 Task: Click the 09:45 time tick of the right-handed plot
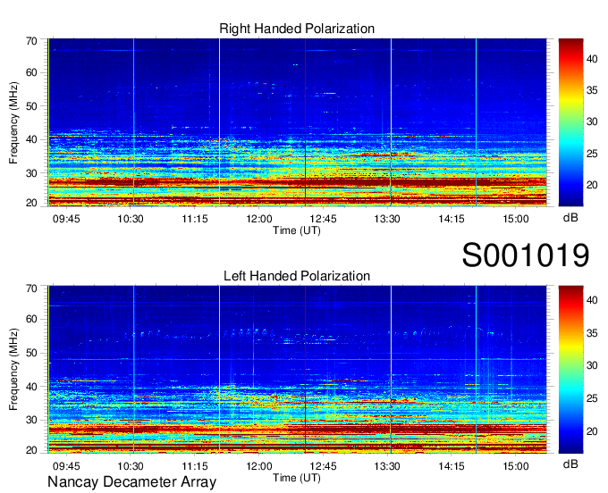66,219
